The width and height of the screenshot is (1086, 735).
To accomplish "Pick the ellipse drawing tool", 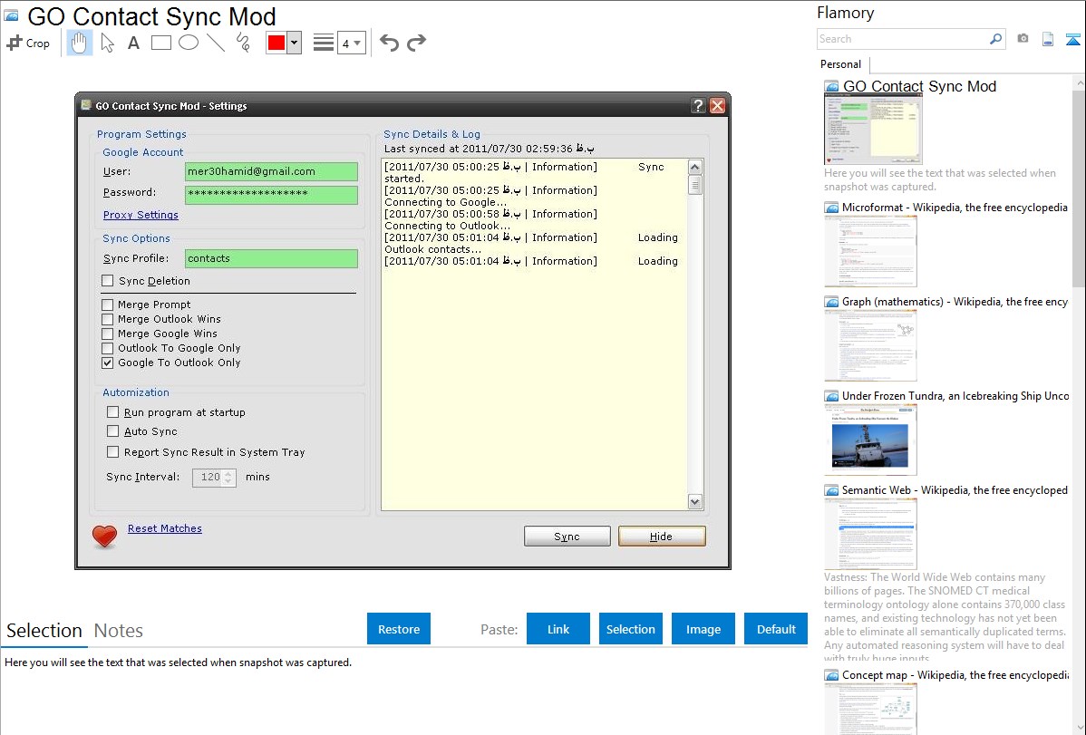I will point(189,43).
